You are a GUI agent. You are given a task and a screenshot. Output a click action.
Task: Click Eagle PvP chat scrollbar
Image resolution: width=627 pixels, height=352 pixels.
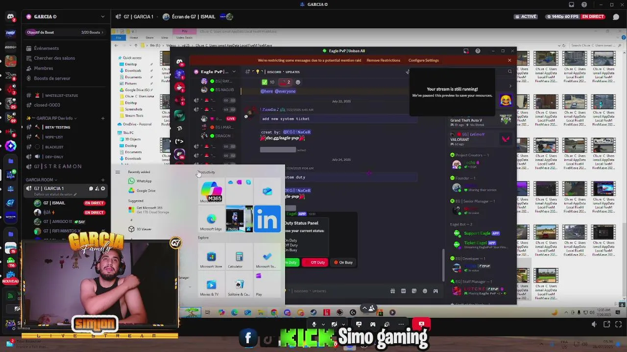pos(444,264)
